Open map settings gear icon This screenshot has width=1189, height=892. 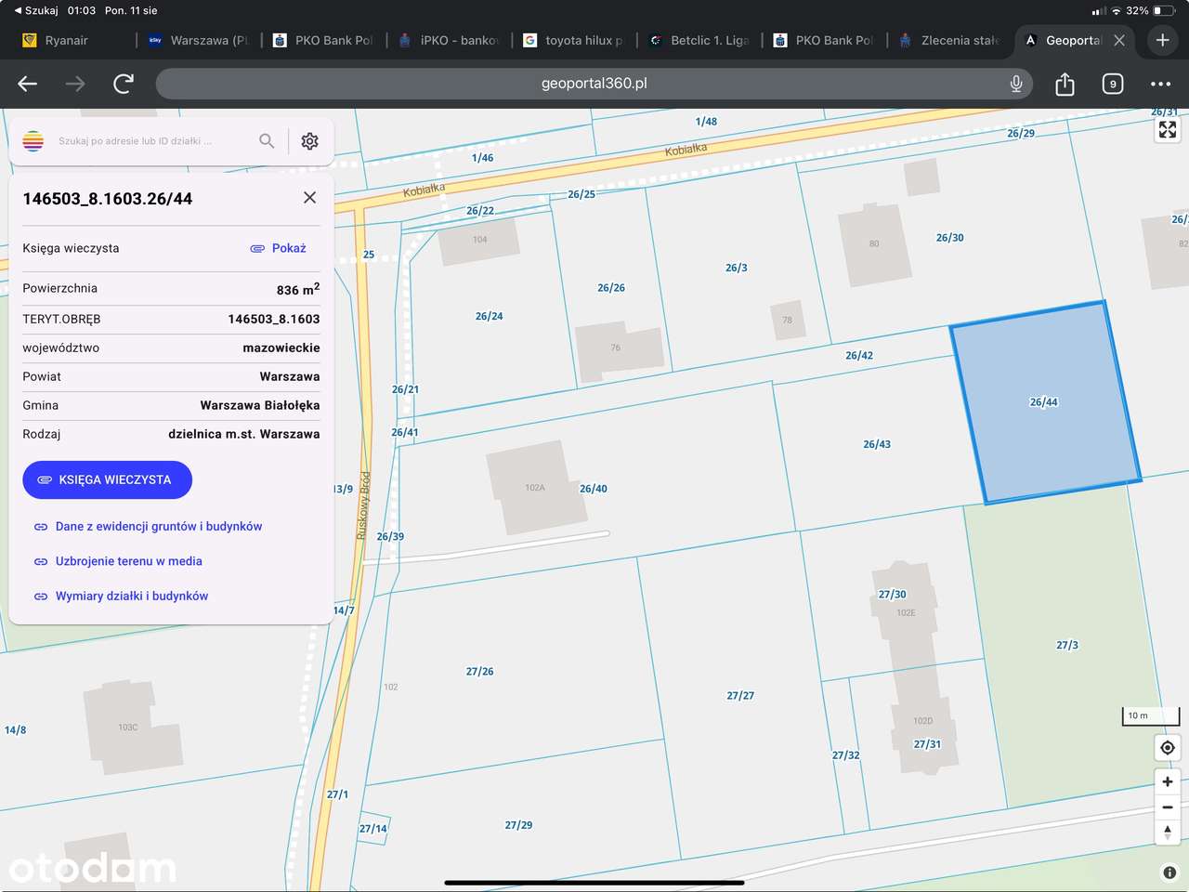click(x=309, y=141)
